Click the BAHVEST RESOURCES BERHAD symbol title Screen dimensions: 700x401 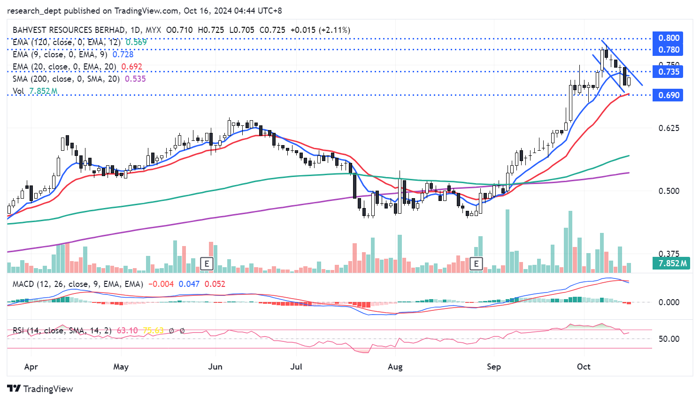pos(69,30)
